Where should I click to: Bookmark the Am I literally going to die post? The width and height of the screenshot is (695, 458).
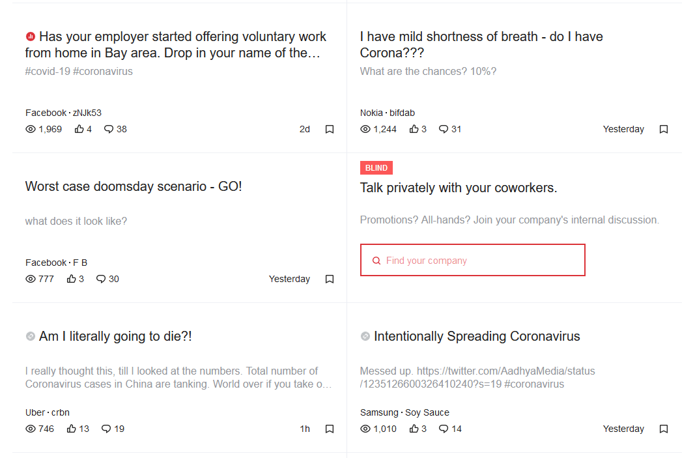330,429
